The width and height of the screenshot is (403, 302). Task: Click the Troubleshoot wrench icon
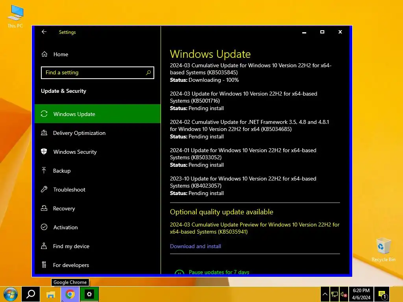point(44,190)
